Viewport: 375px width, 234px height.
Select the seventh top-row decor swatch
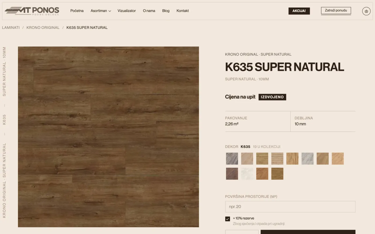coord(322,159)
